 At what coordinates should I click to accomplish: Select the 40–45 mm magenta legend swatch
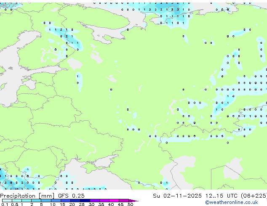pyautogui.click(x=114, y=201)
